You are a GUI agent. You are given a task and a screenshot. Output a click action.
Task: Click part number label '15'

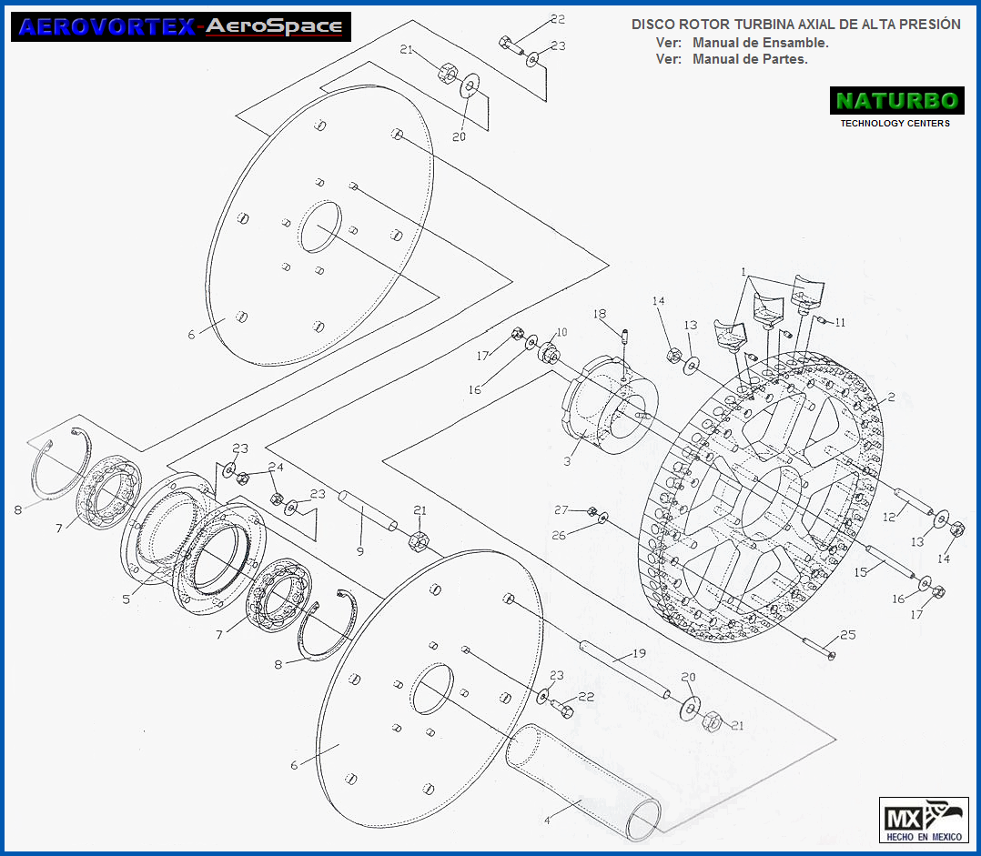(x=860, y=572)
